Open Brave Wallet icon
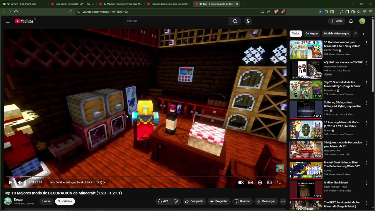 pyautogui.click(x=353, y=12)
